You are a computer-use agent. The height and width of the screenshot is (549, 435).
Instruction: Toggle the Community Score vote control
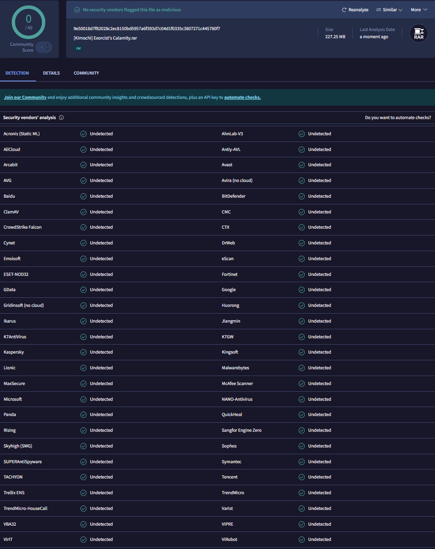click(x=44, y=47)
